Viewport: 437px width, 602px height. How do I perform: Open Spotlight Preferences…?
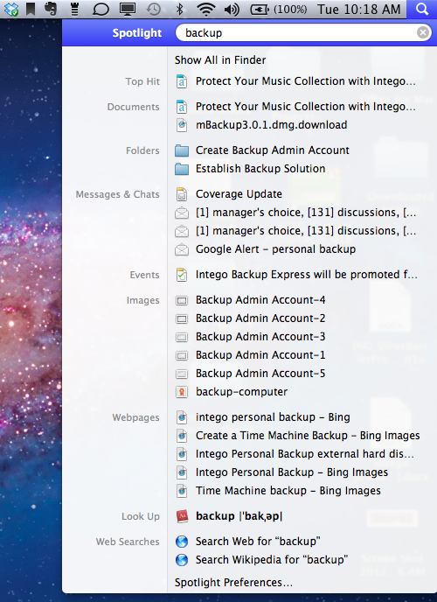coord(233,583)
